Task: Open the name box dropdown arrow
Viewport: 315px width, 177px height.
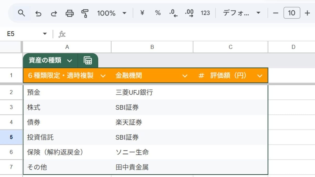Action: point(45,34)
